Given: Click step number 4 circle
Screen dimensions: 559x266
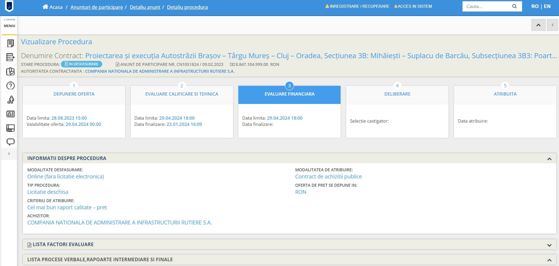Looking at the screenshot, I should click(x=397, y=86).
